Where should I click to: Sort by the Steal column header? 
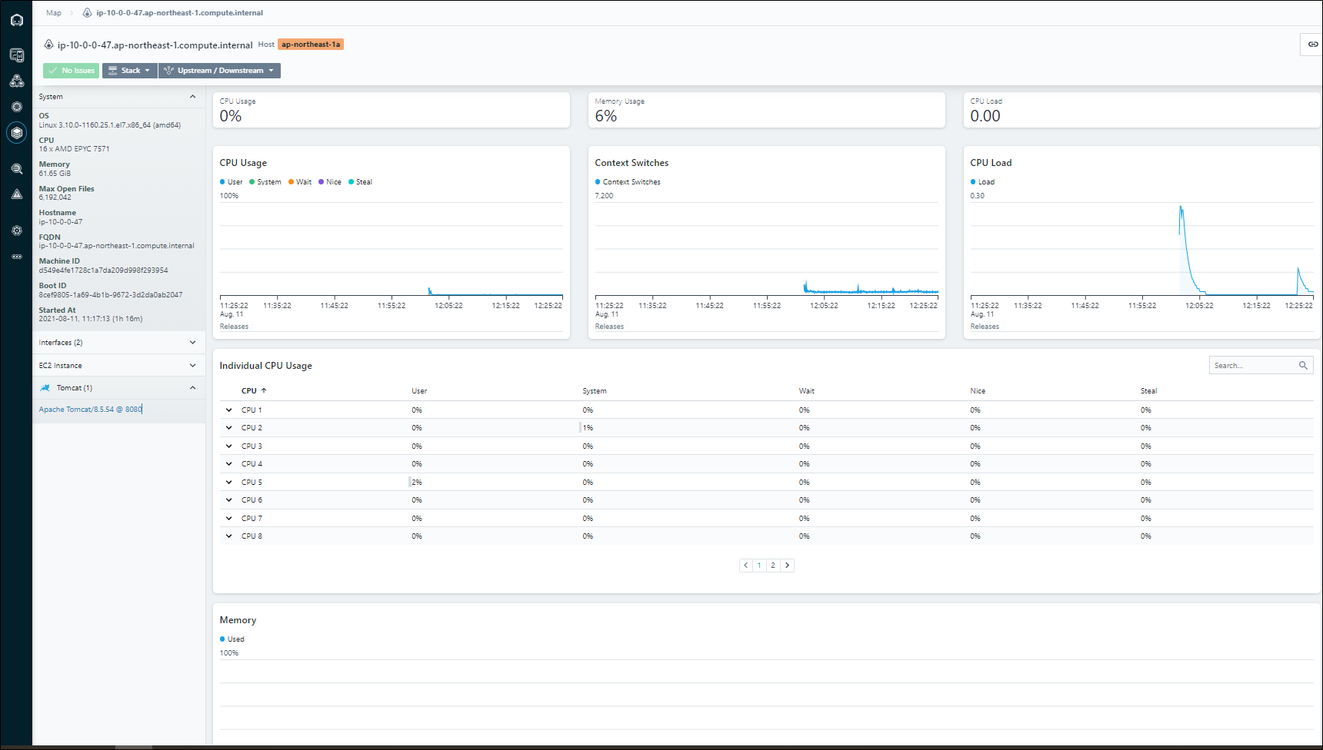pyautogui.click(x=1148, y=391)
